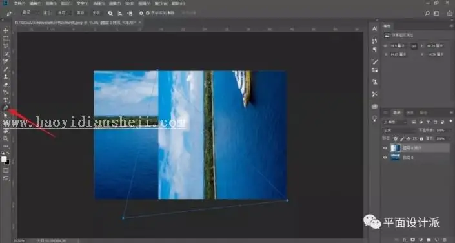Click the pen tool preset icon in options bar
The height and width of the screenshot is (243, 455).
tap(9, 13)
